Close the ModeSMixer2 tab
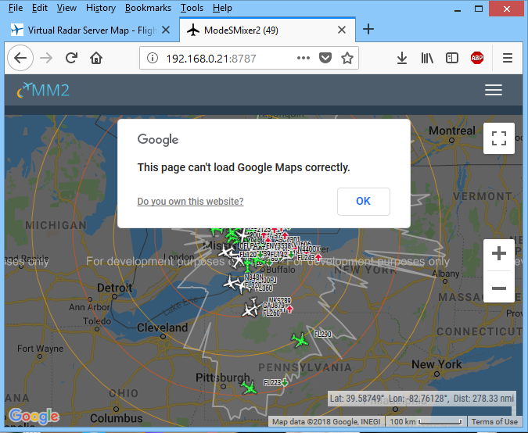528x433 pixels. pos(342,30)
